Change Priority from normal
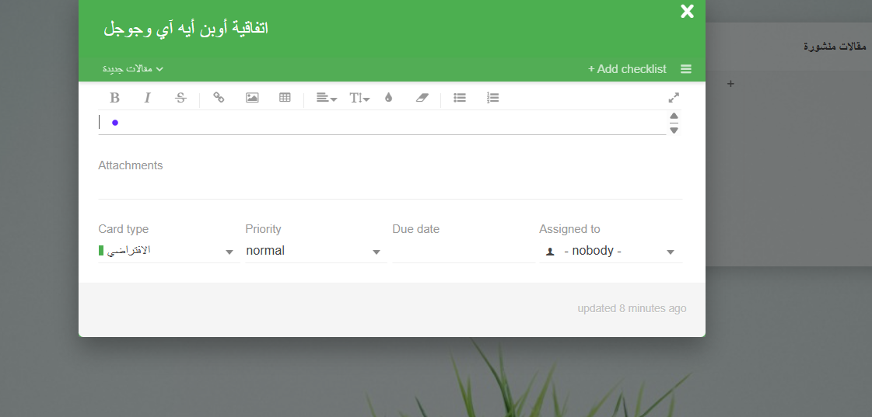This screenshot has height=417, width=872. 315,251
